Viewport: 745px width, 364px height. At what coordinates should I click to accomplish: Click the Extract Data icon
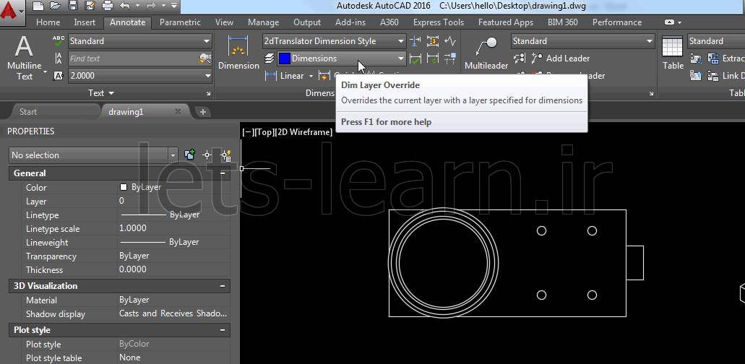pos(725,58)
